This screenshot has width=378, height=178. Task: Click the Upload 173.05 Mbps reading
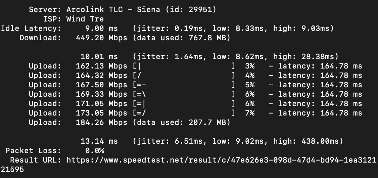coord(101,113)
